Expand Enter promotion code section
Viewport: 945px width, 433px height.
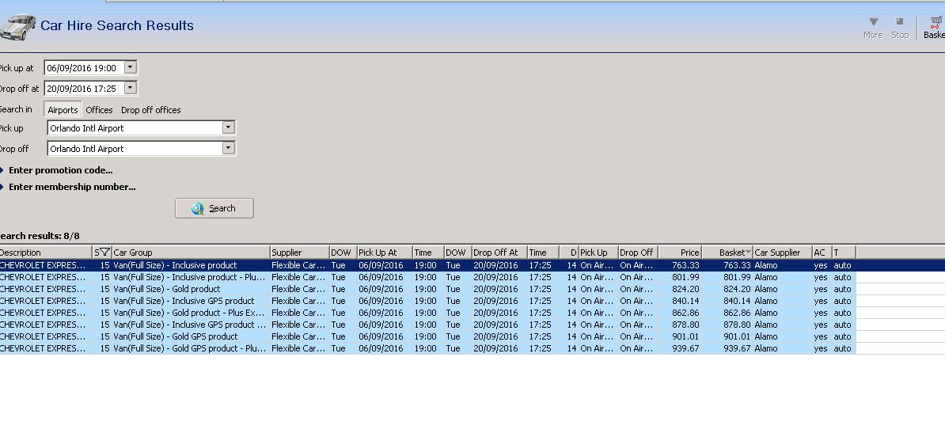tap(60, 170)
